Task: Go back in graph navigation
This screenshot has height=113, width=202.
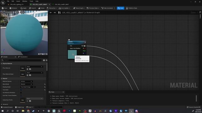Action: click(51, 13)
